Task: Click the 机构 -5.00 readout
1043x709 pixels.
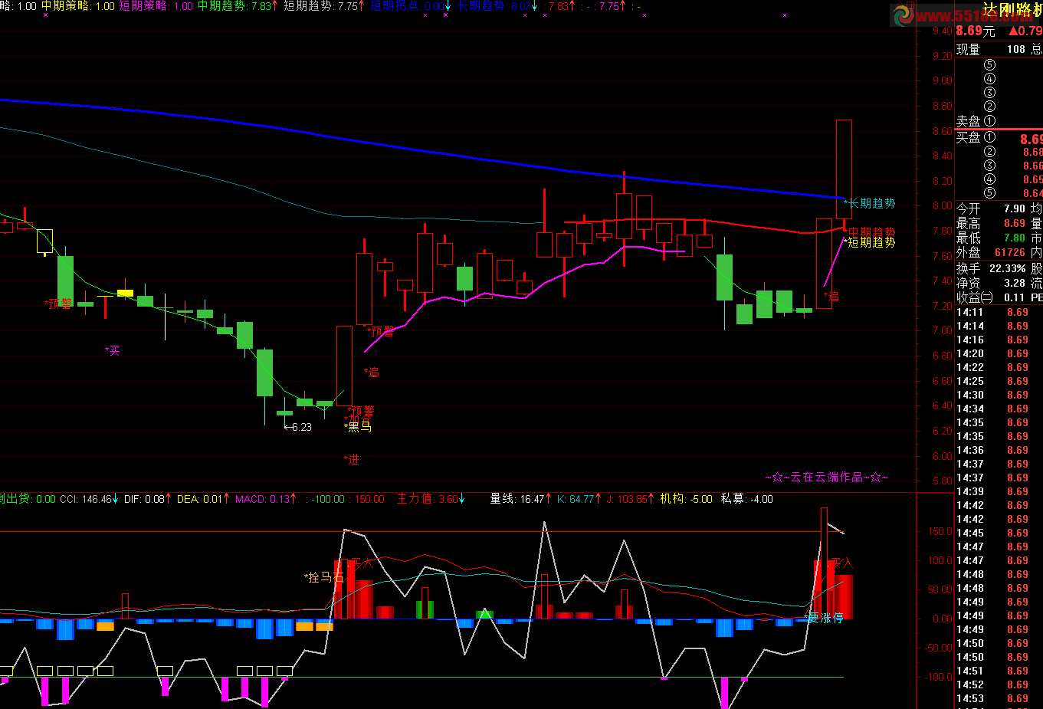Action: coord(687,499)
